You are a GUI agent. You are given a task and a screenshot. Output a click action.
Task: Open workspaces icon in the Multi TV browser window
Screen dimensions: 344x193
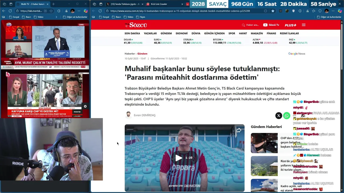[x=4, y=4]
